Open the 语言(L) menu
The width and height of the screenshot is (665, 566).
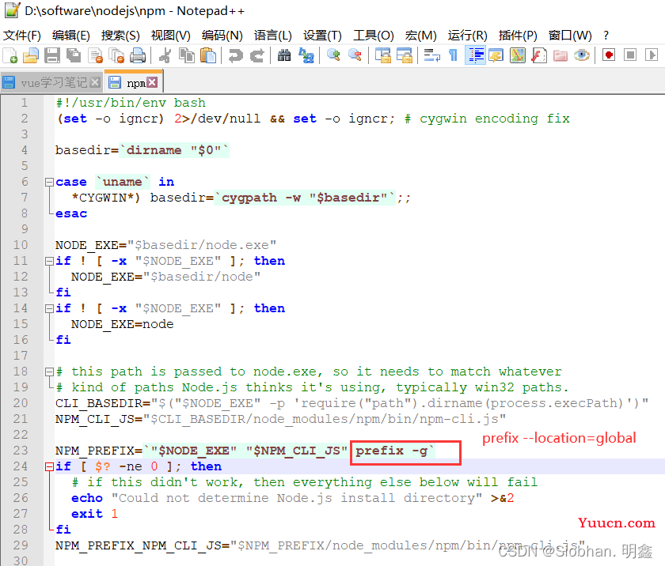272,35
